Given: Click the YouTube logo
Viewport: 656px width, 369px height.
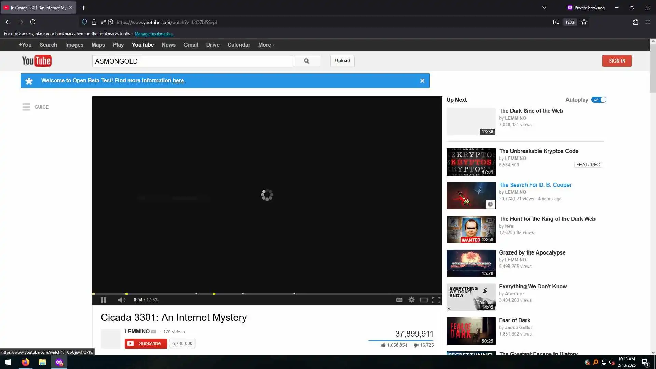Looking at the screenshot, I should (37, 61).
